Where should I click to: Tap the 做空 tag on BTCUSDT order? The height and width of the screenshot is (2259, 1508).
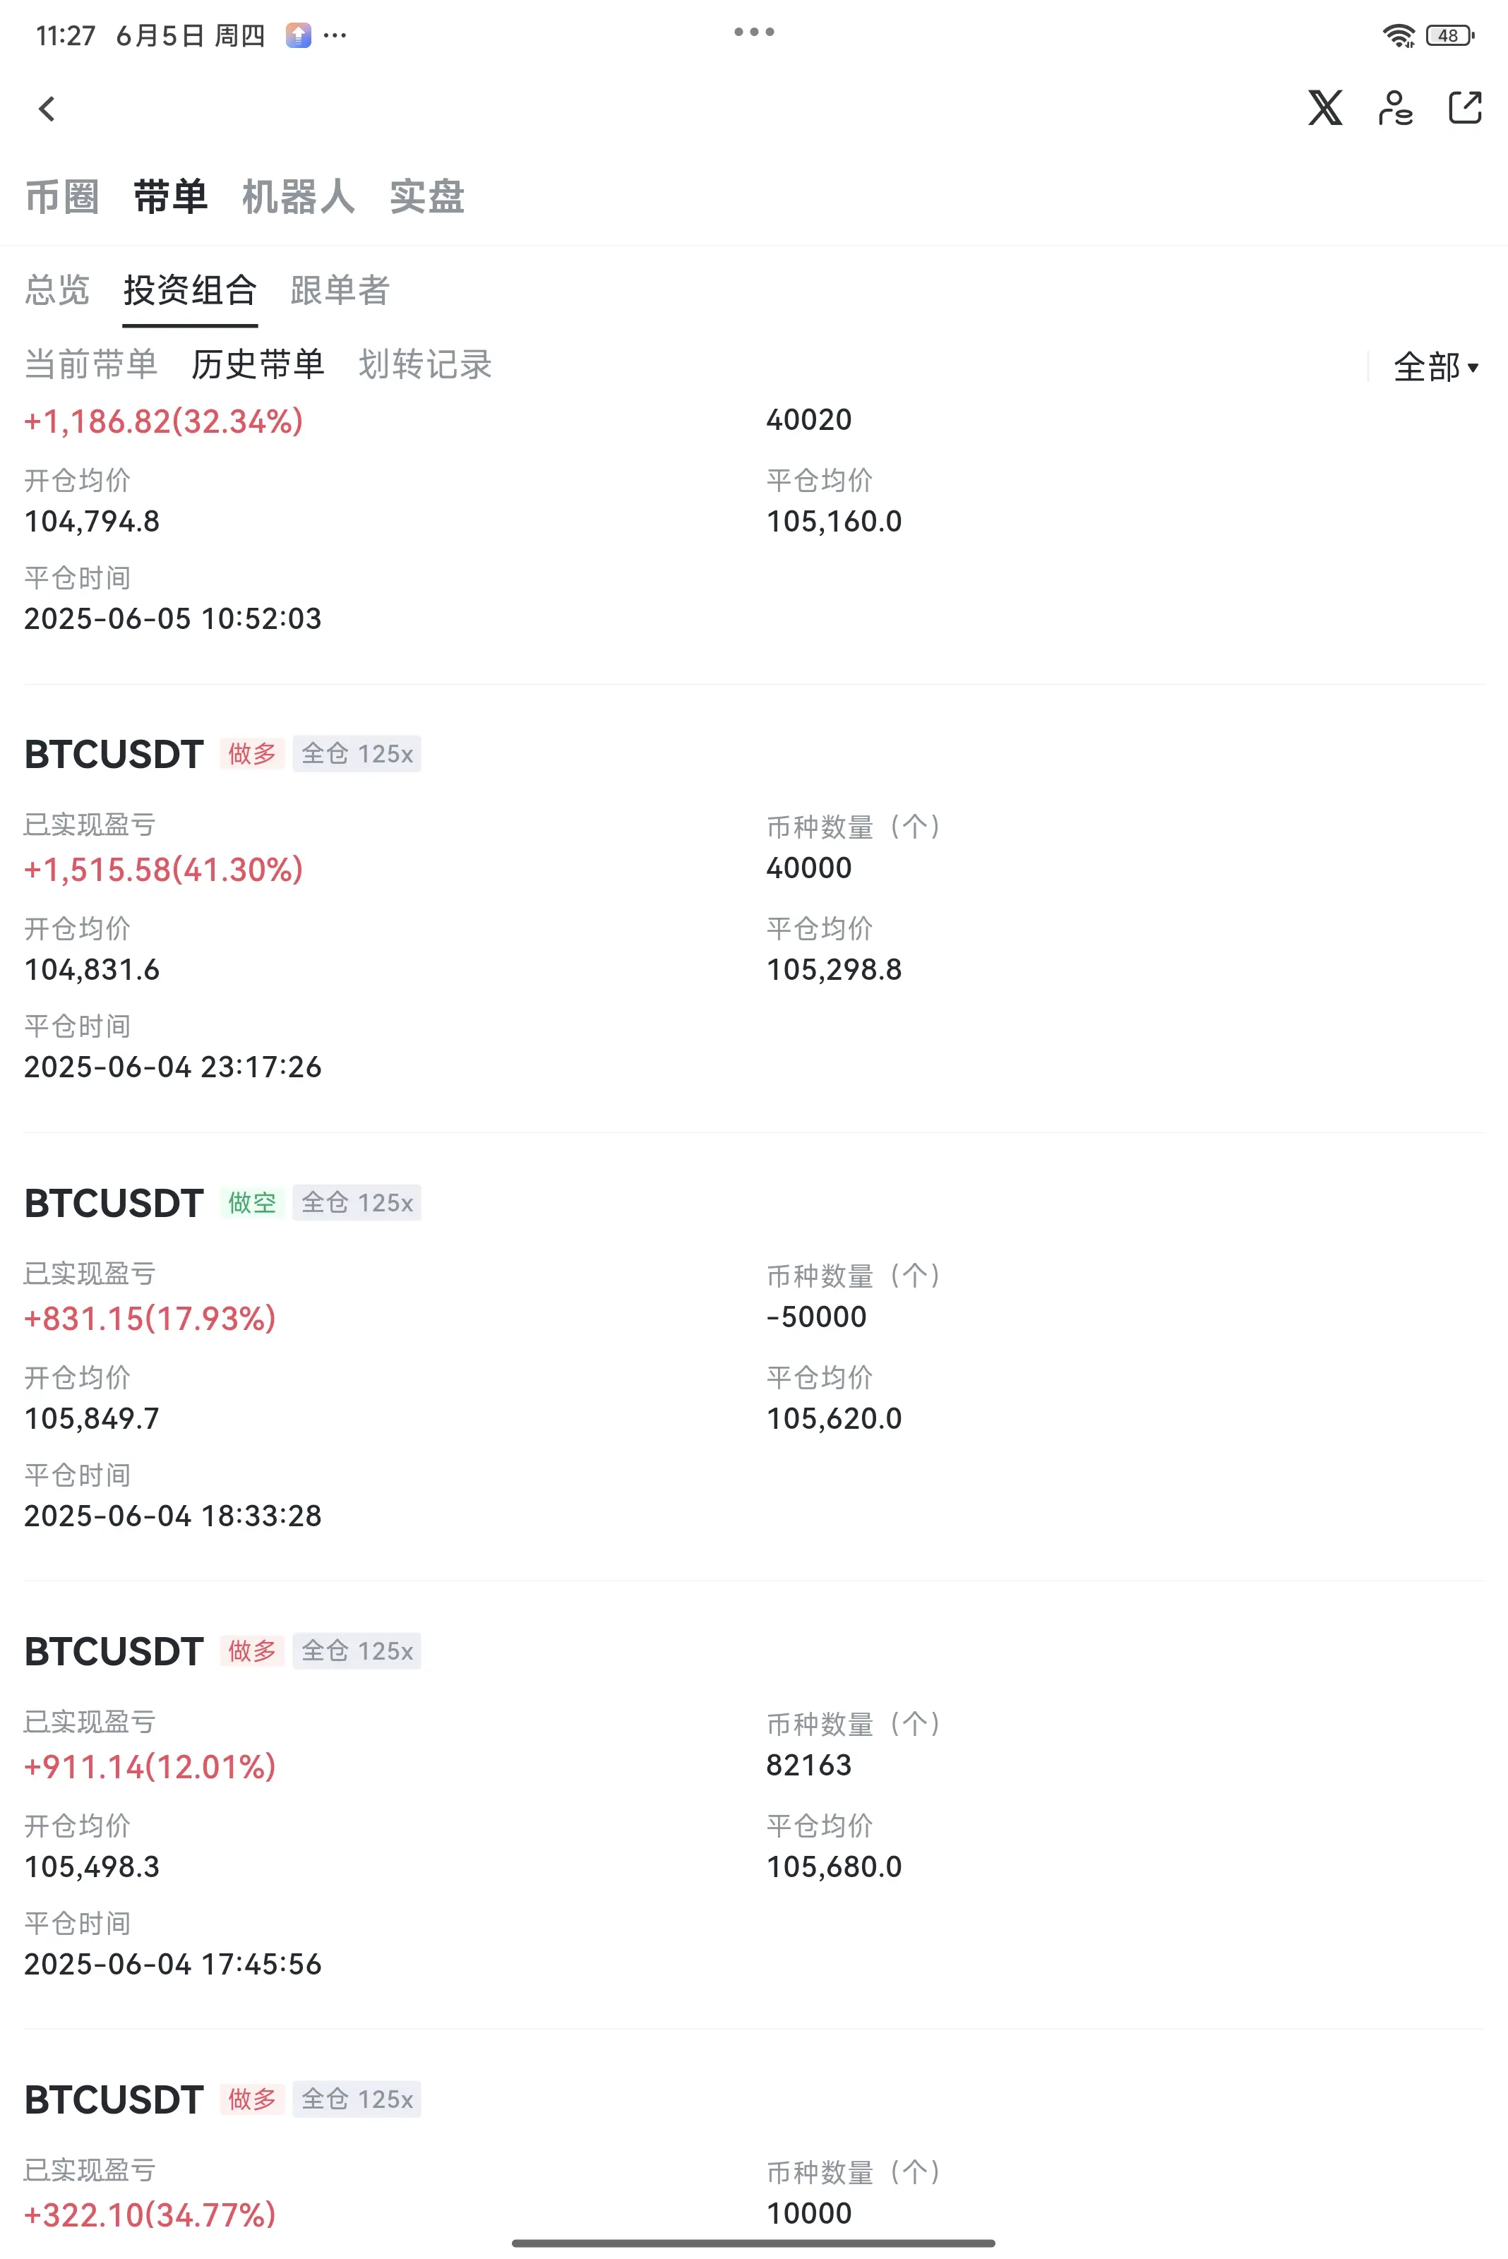click(252, 1202)
